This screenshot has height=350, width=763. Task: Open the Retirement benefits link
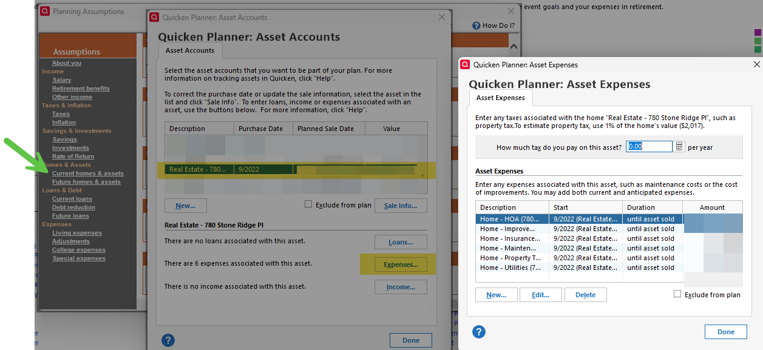[81, 89]
